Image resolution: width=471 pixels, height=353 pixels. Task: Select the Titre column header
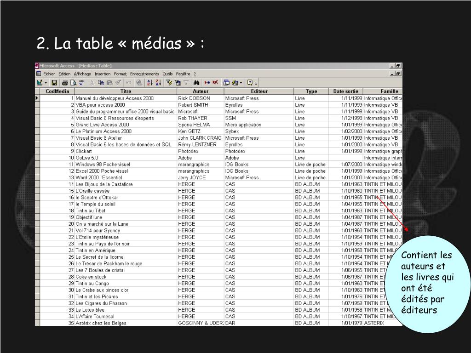[x=126, y=91]
